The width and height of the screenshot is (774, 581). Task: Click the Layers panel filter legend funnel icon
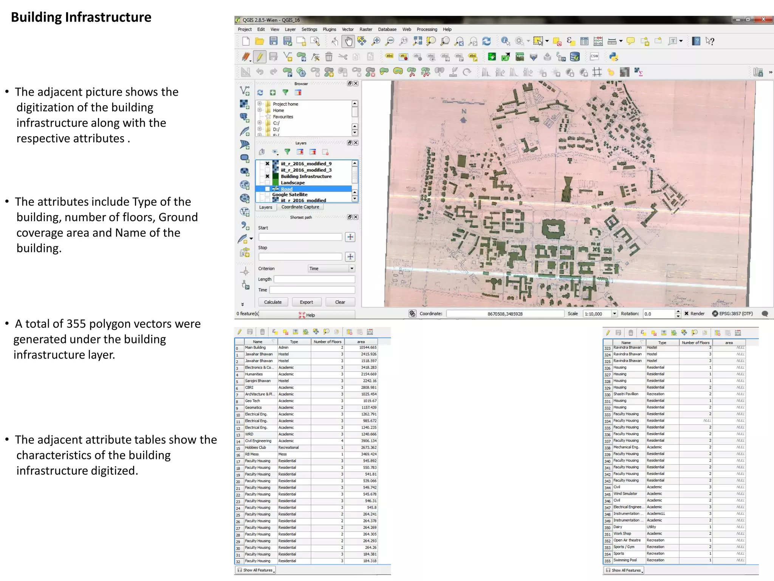tap(287, 152)
